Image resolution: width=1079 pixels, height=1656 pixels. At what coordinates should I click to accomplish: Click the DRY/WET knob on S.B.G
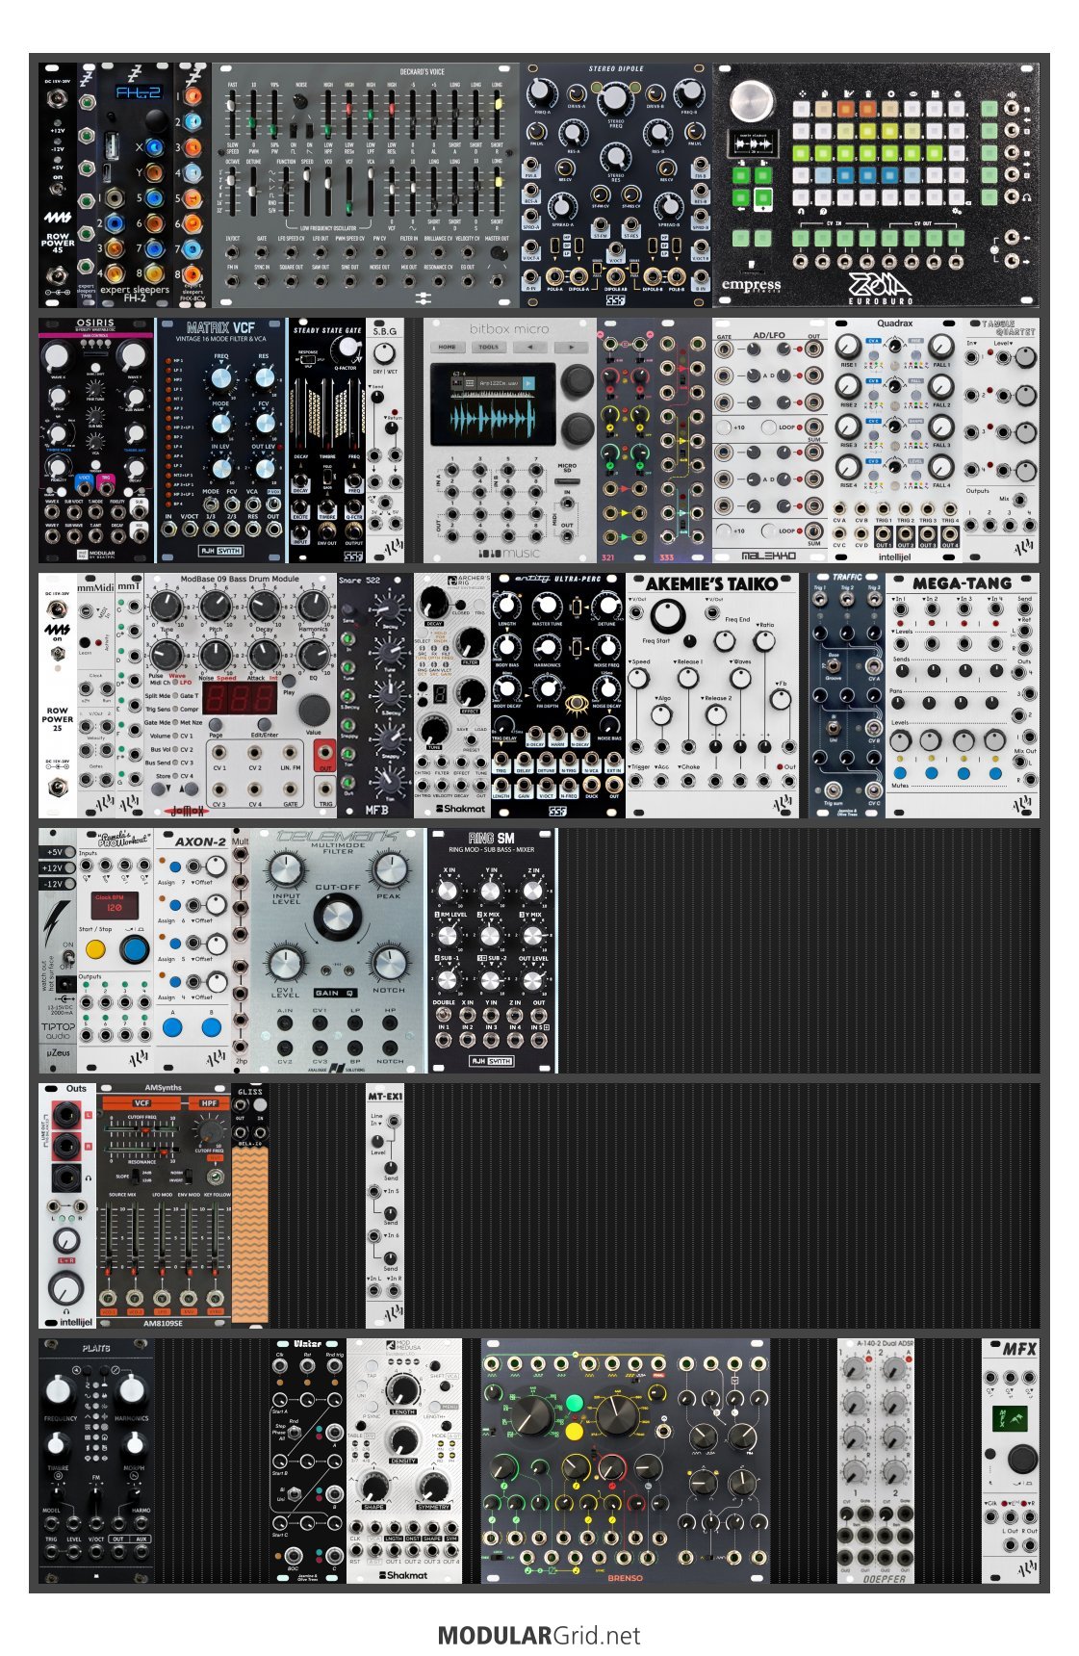pyautogui.click(x=384, y=351)
